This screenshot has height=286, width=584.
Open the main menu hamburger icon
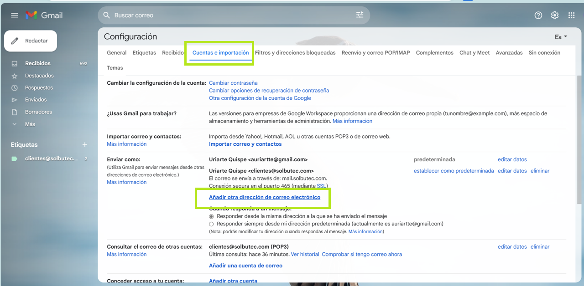(15, 15)
